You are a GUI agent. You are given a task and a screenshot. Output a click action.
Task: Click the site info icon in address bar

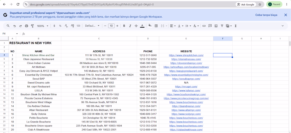pos(26,4)
